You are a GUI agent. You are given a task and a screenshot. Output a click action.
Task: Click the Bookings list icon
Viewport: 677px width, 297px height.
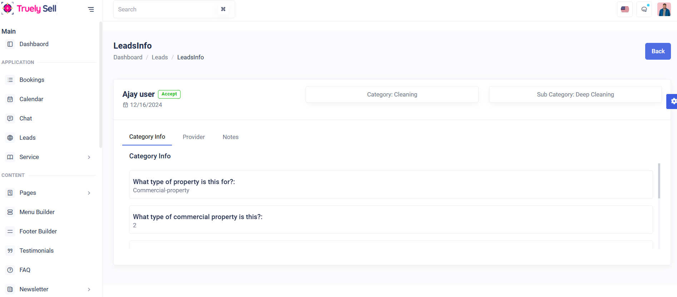point(10,80)
